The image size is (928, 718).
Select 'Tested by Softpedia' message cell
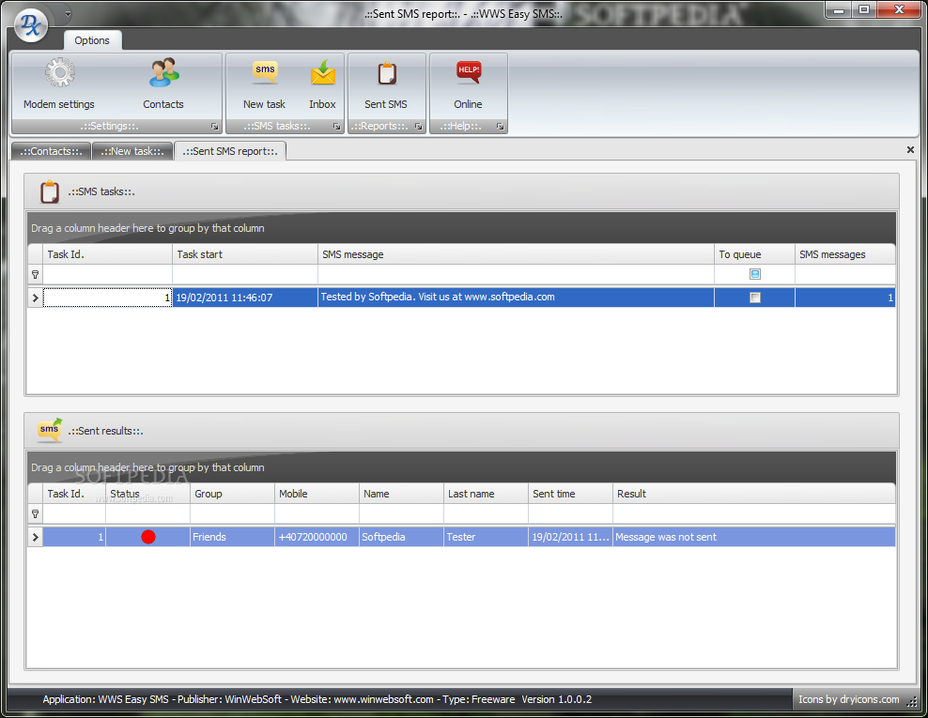[516, 298]
